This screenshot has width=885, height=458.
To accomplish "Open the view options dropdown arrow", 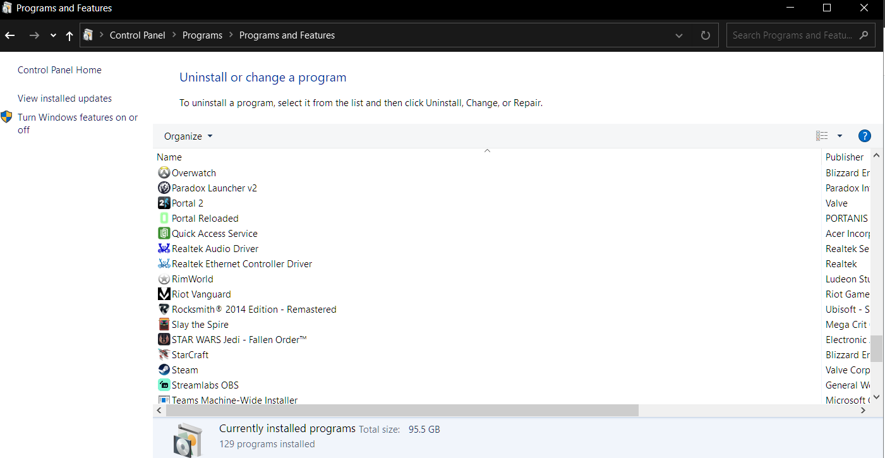I will (x=840, y=136).
